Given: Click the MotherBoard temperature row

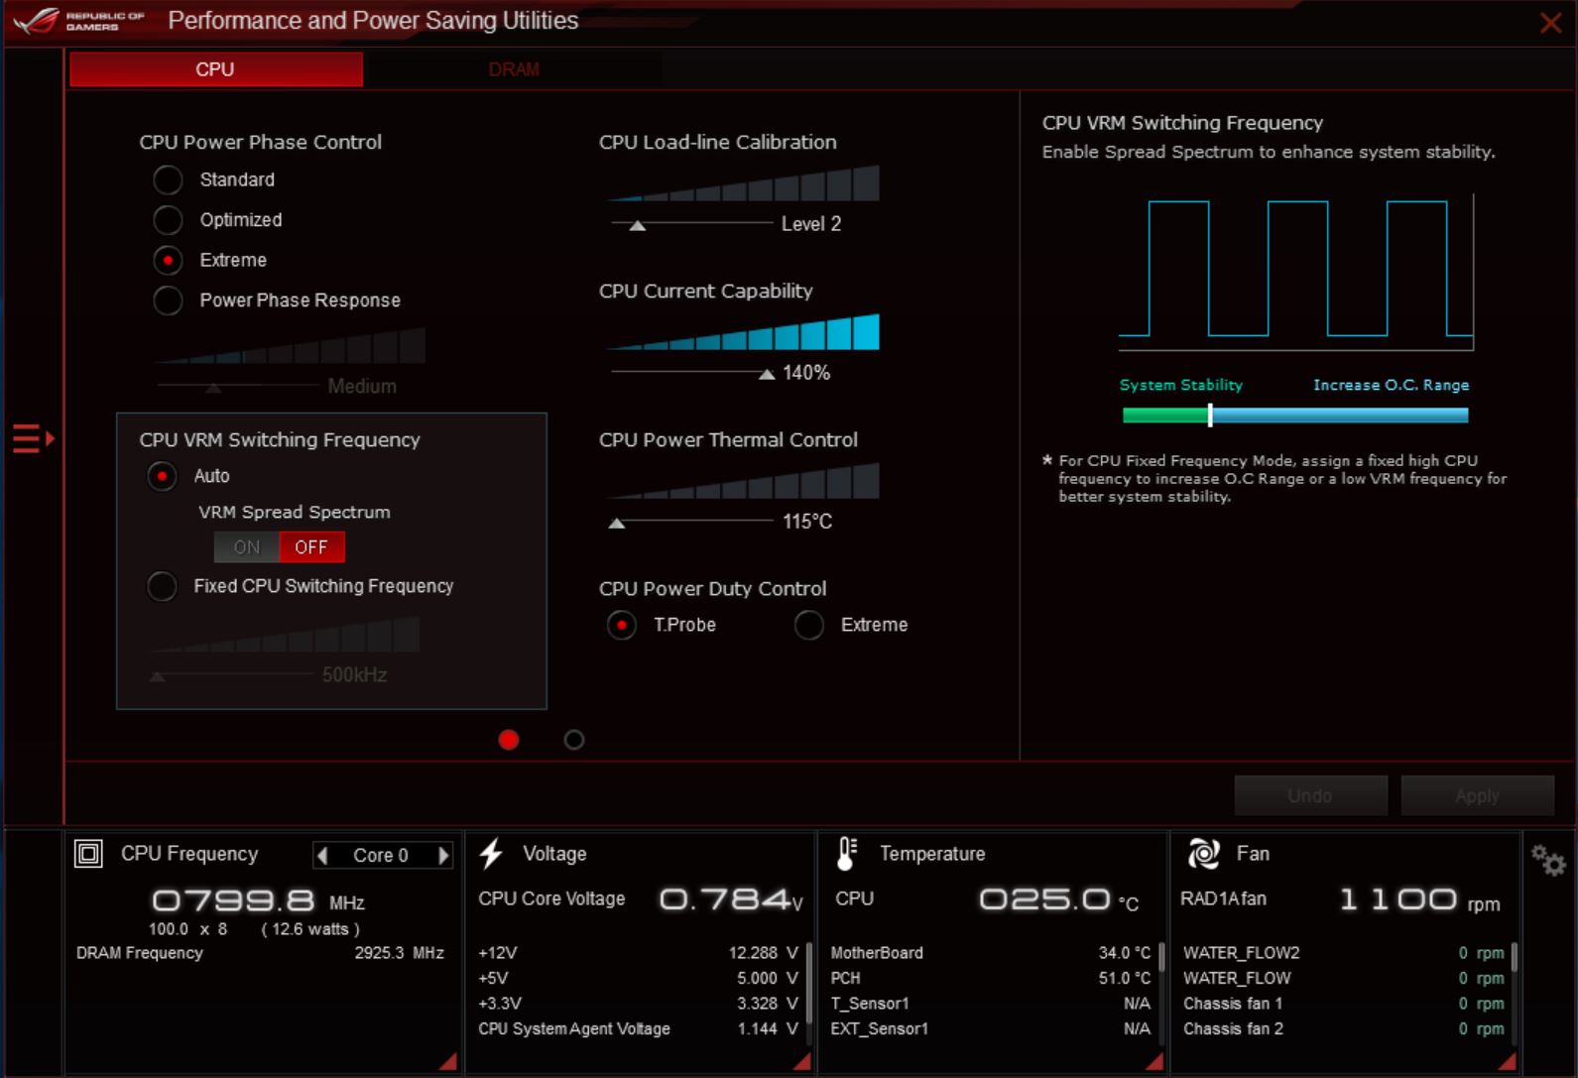Looking at the screenshot, I should coord(991,953).
